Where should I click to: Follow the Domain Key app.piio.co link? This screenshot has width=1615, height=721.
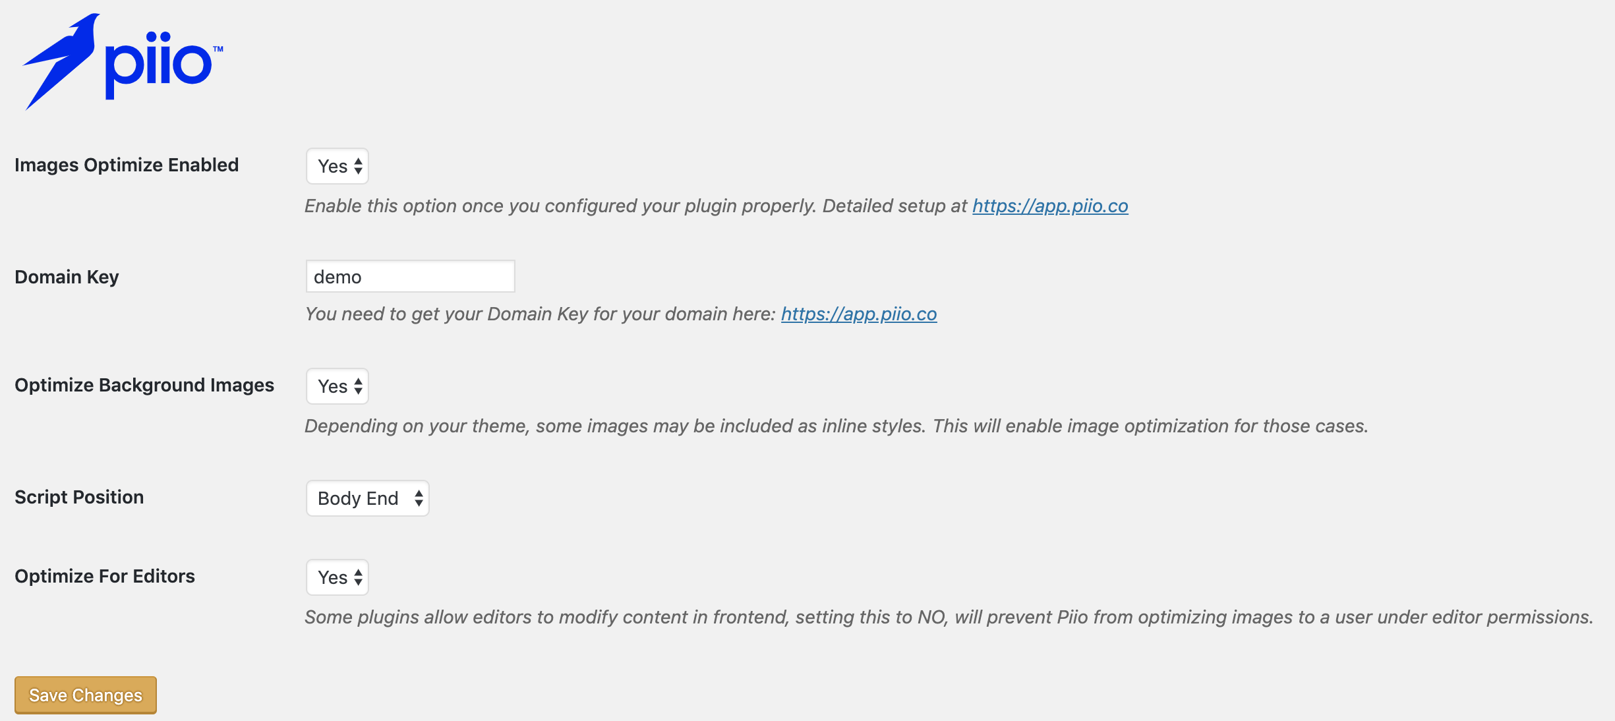click(859, 314)
